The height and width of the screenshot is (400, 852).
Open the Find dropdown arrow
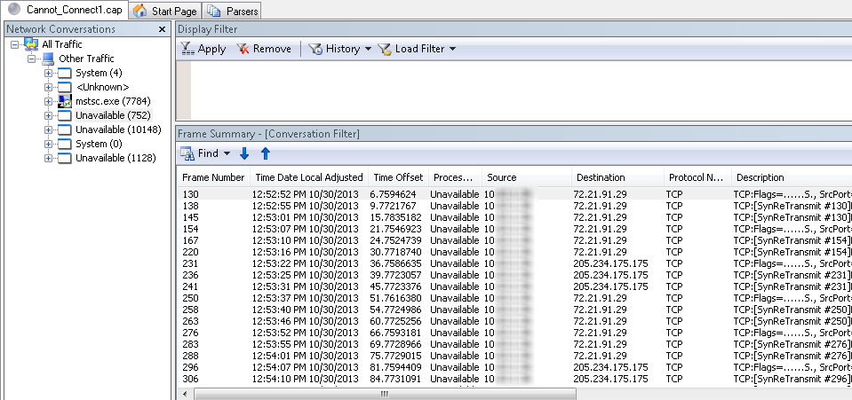coord(227,153)
